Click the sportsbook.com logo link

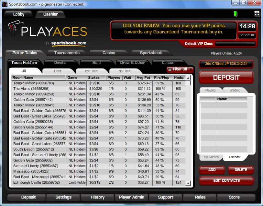(x=69, y=43)
